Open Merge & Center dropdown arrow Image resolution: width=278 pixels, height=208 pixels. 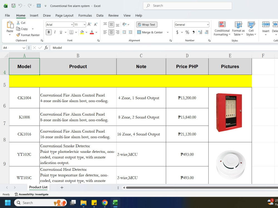[x=168, y=32]
